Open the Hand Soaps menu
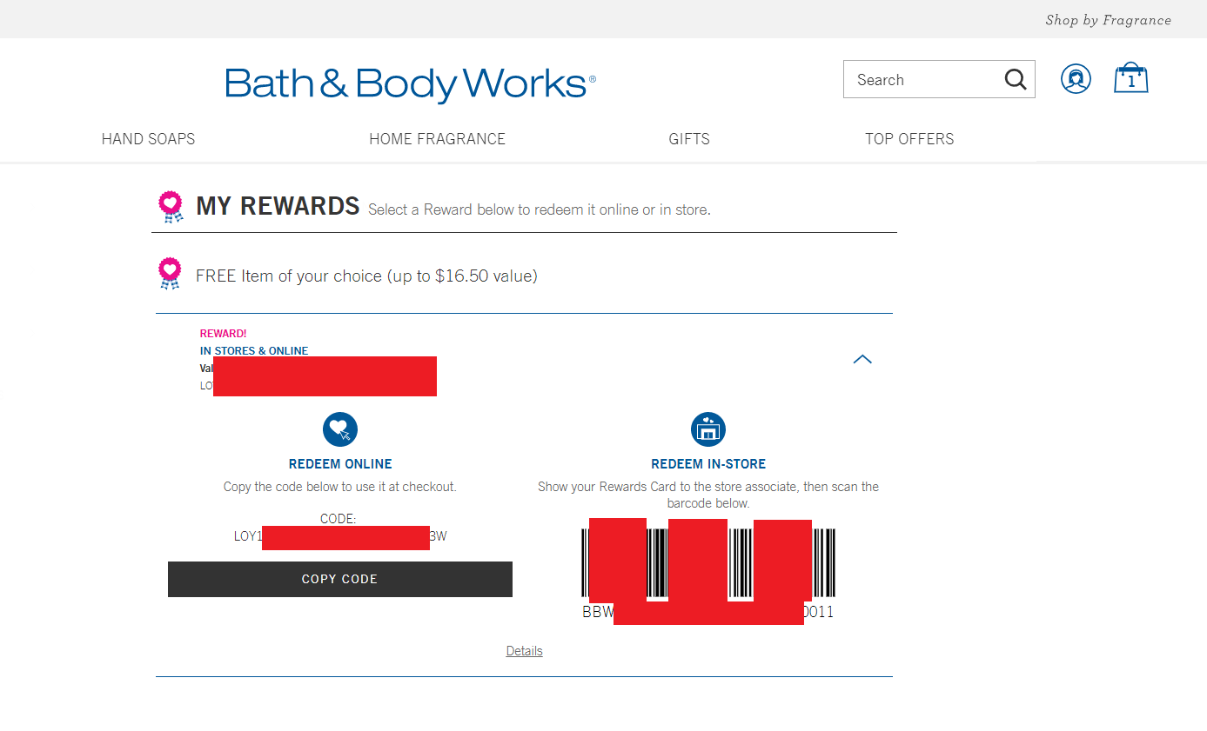The height and width of the screenshot is (731, 1207). (x=148, y=139)
